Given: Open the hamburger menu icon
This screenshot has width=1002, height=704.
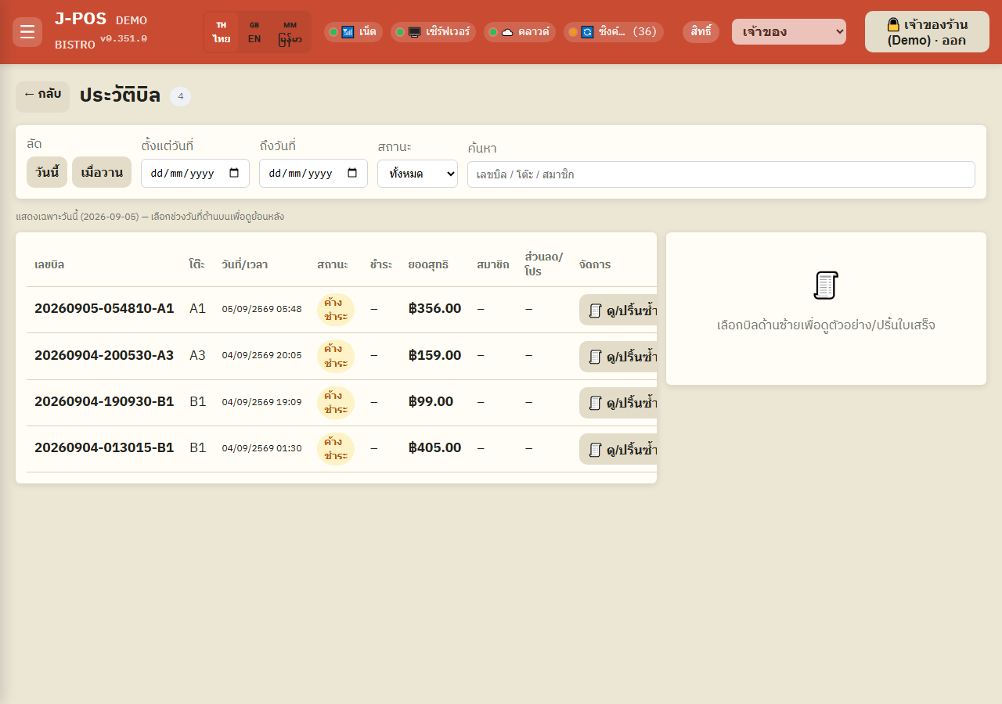Looking at the screenshot, I should (x=27, y=32).
